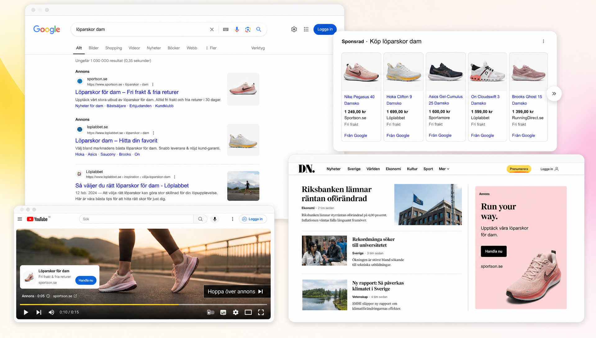Viewport: 596px width, 338px height.
Task: Open the on-screen keyboard in Google search
Action: (226, 30)
